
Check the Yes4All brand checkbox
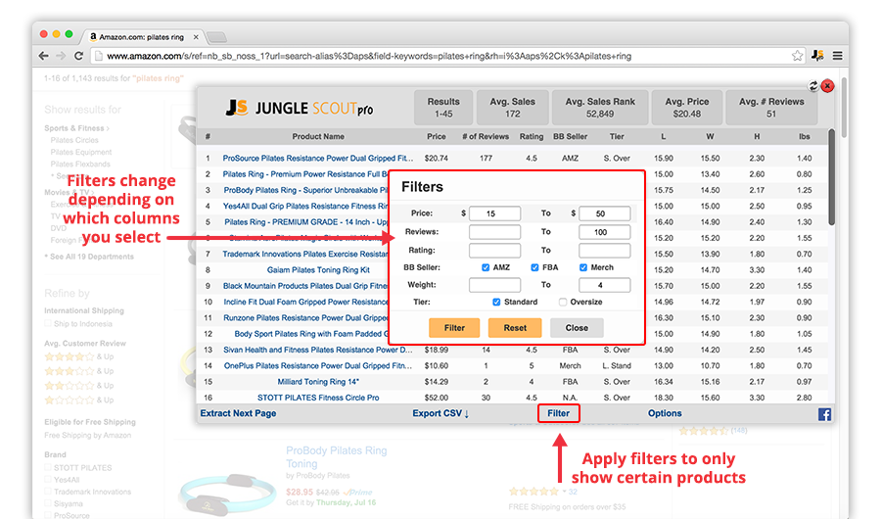point(48,480)
